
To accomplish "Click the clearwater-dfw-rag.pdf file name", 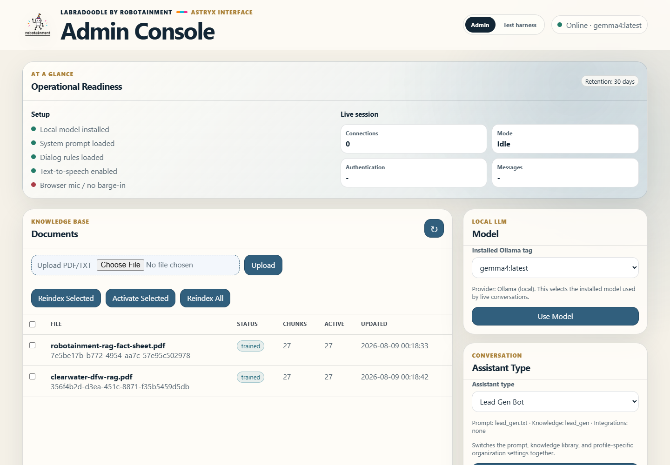I will (92, 377).
